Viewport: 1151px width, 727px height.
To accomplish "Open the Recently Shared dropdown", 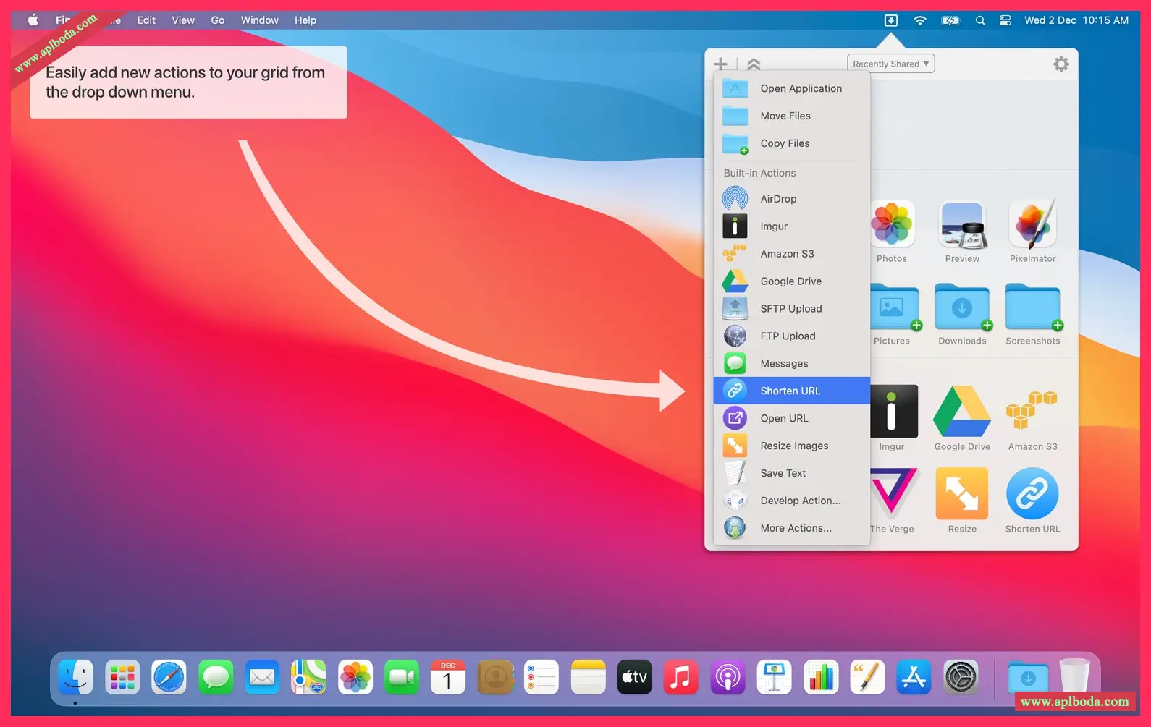I will pyautogui.click(x=890, y=64).
